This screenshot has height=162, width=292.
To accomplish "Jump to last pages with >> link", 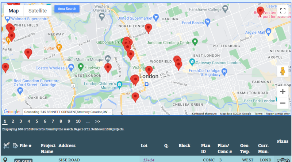I will 97,122.
